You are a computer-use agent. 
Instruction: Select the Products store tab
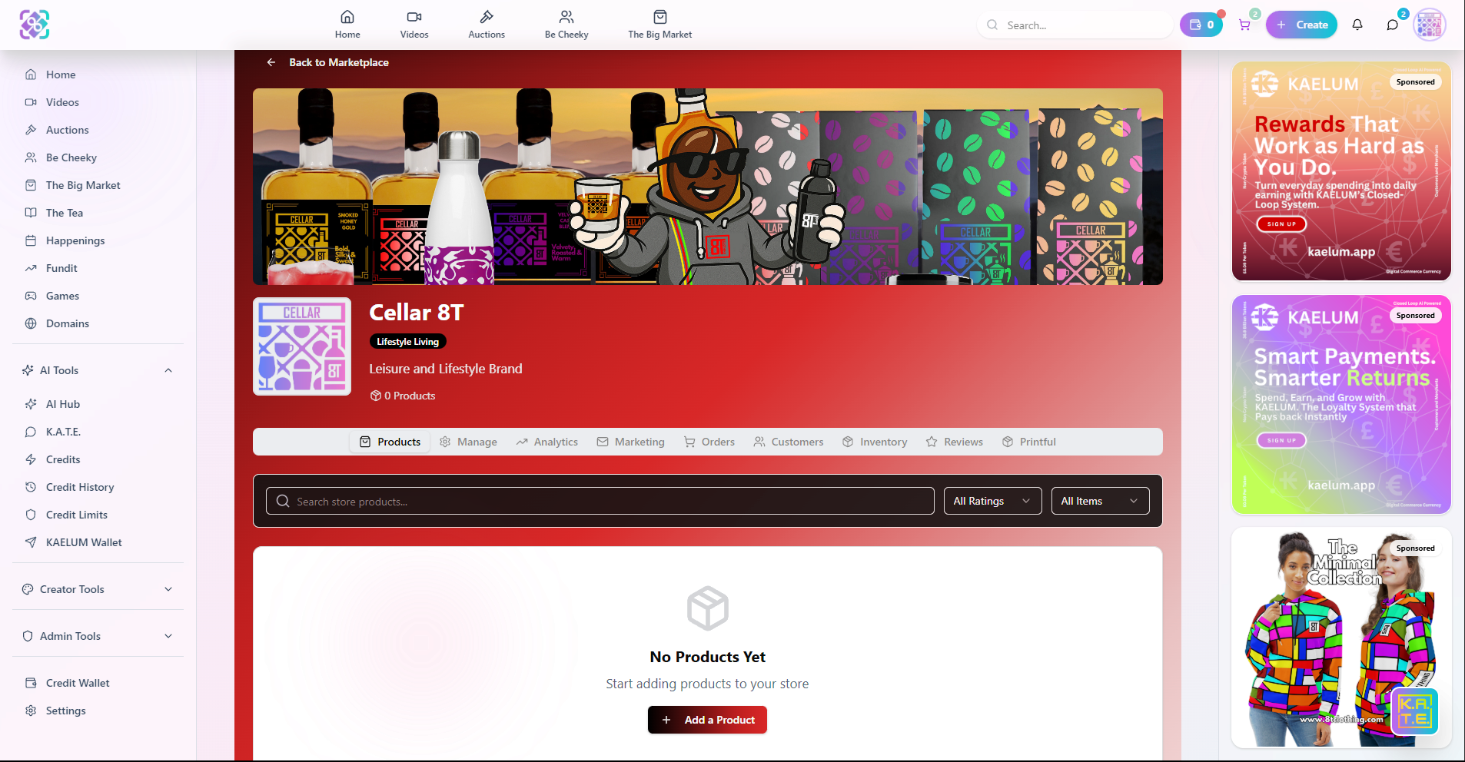(390, 442)
